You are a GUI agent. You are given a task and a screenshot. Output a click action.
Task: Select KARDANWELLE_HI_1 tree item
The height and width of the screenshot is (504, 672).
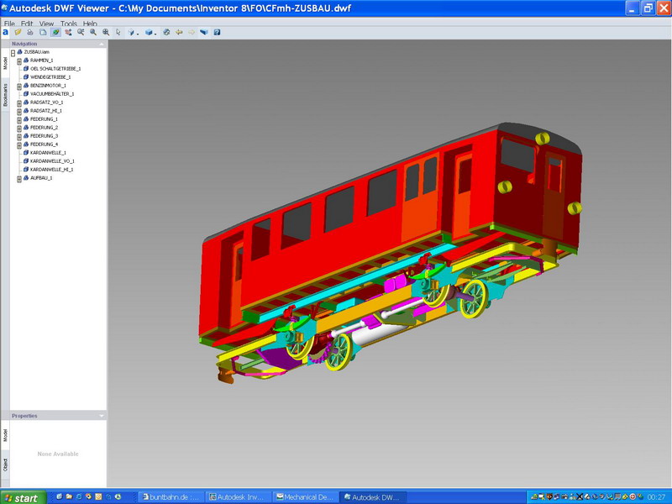(x=51, y=170)
